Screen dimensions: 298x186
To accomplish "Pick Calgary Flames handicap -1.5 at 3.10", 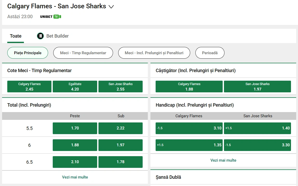I will (189, 128).
